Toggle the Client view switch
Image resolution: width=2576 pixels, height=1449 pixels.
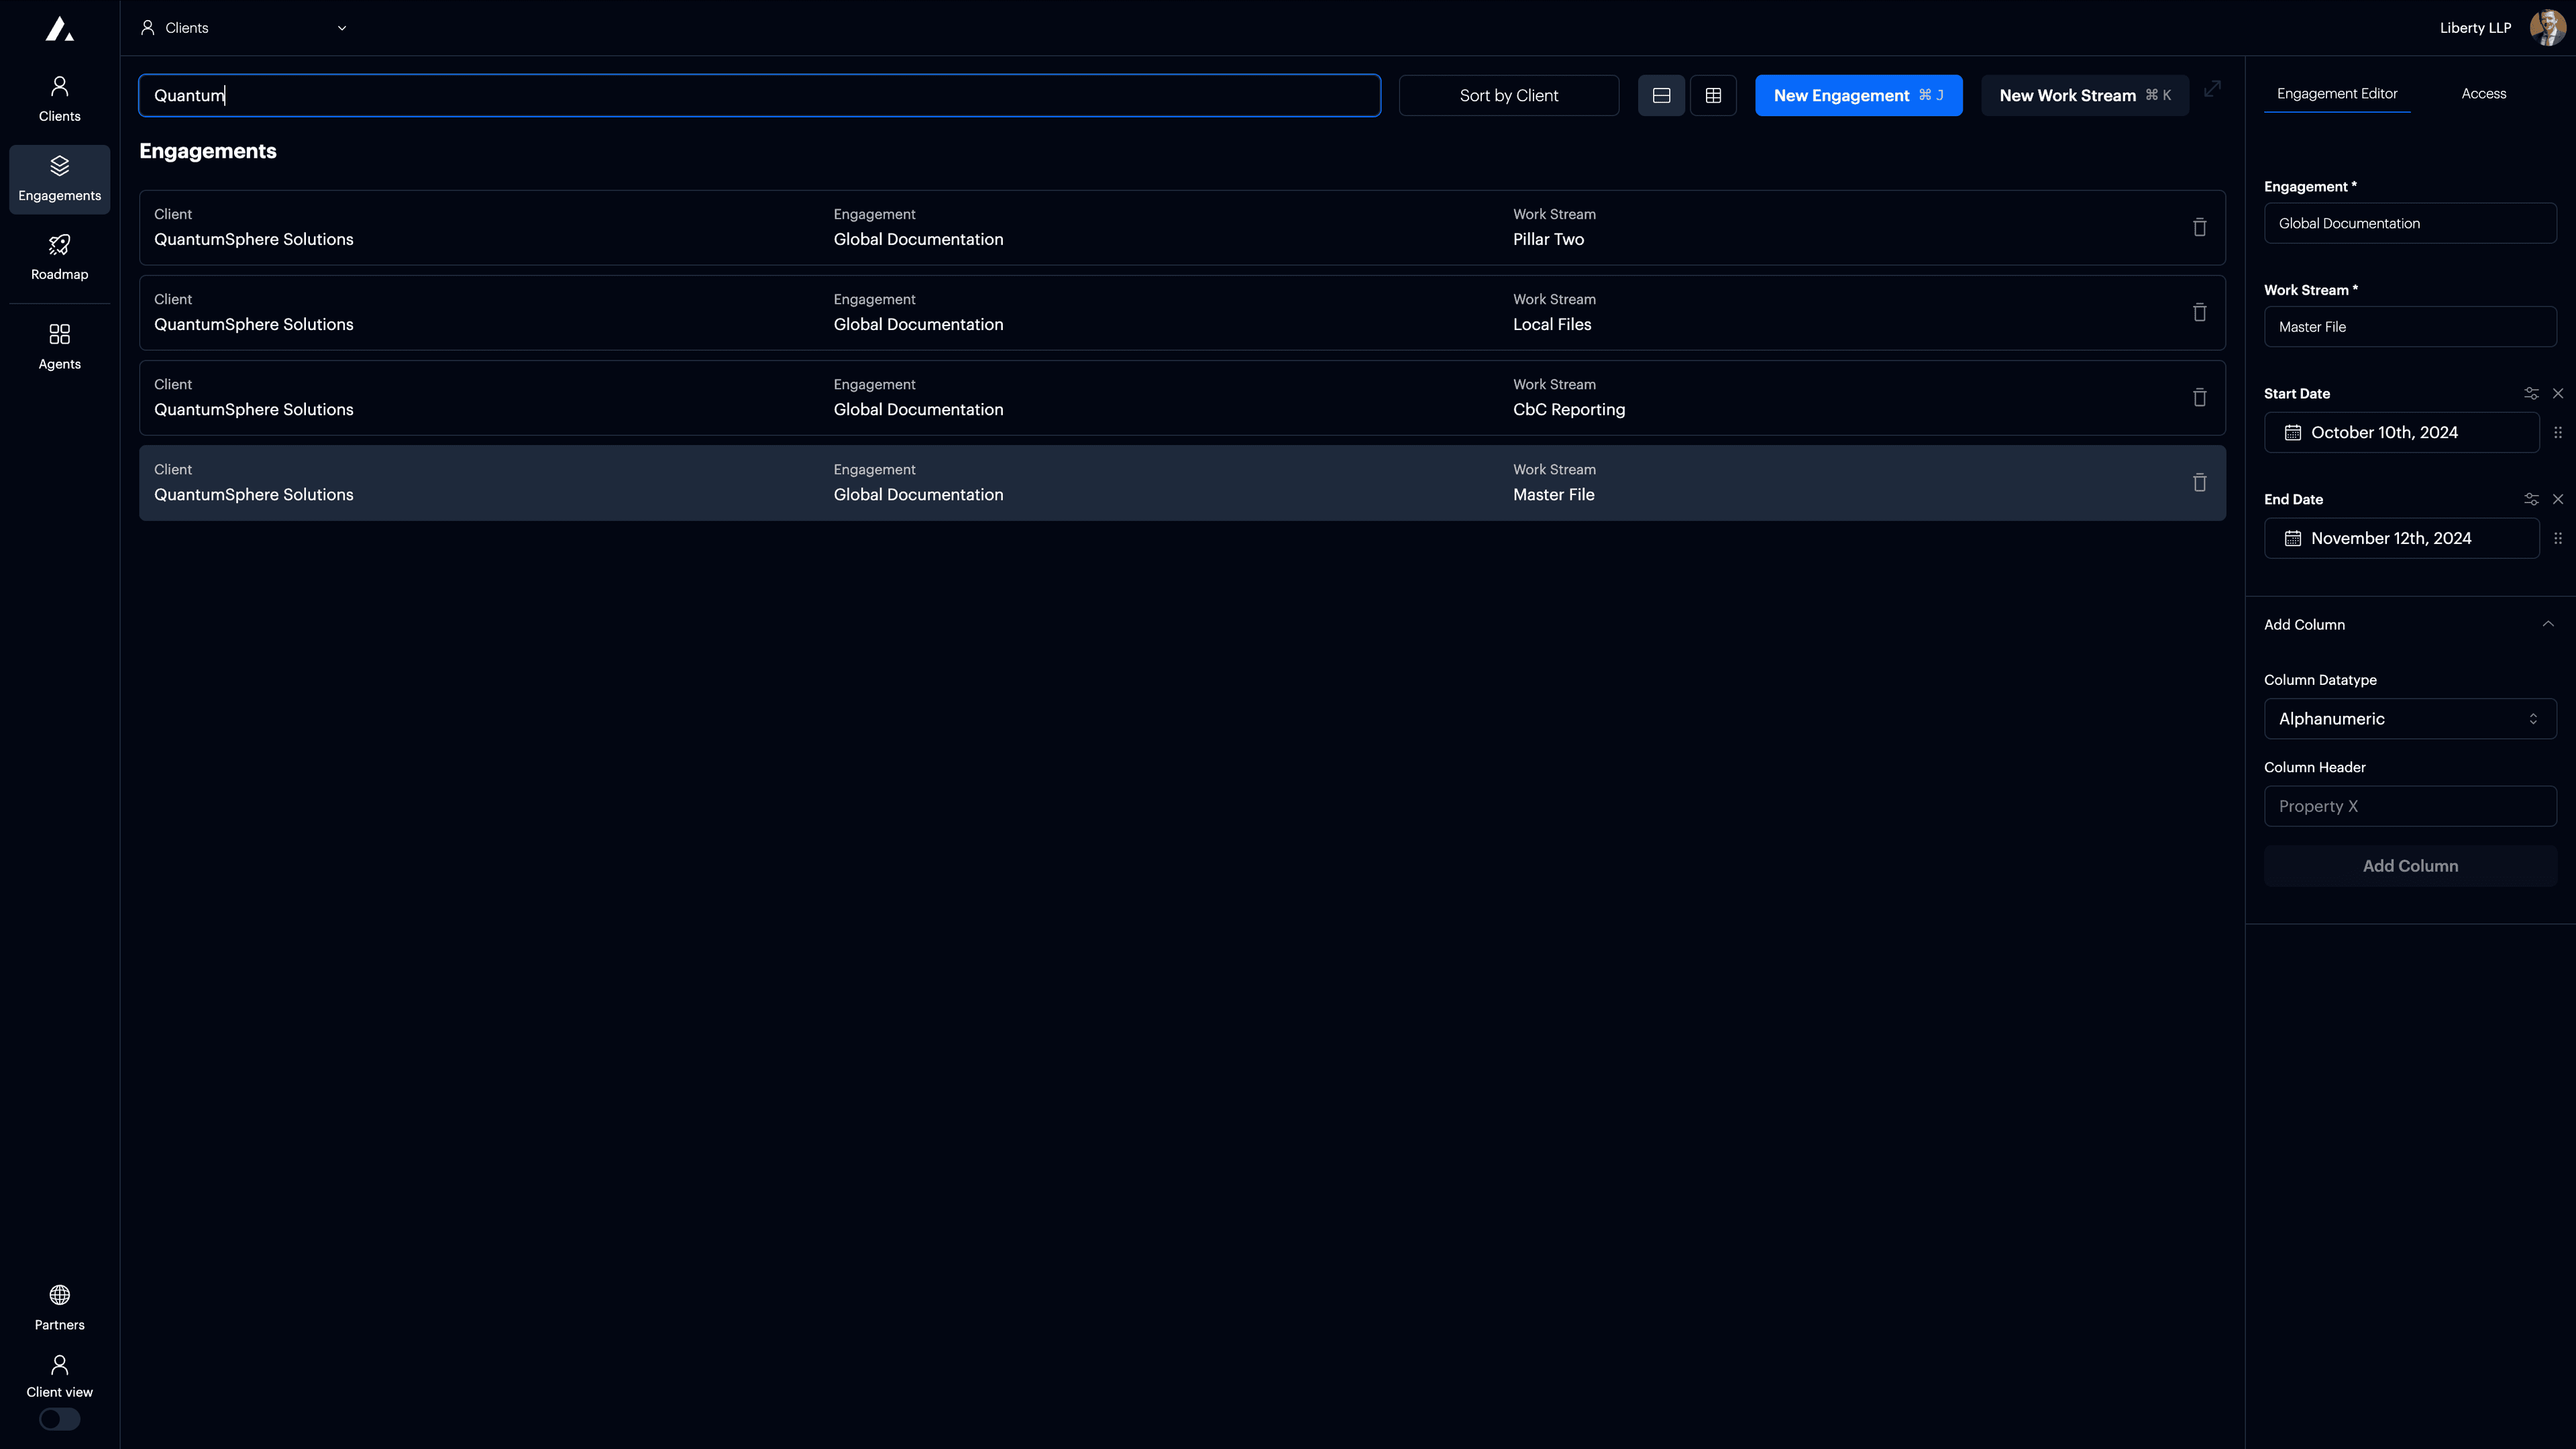click(x=59, y=1418)
